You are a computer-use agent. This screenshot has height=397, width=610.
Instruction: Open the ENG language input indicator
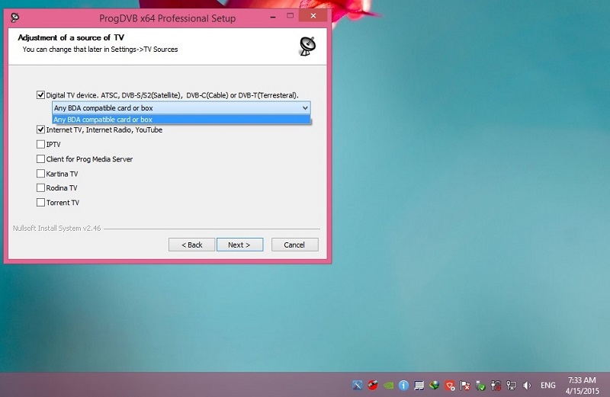pos(547,385)
